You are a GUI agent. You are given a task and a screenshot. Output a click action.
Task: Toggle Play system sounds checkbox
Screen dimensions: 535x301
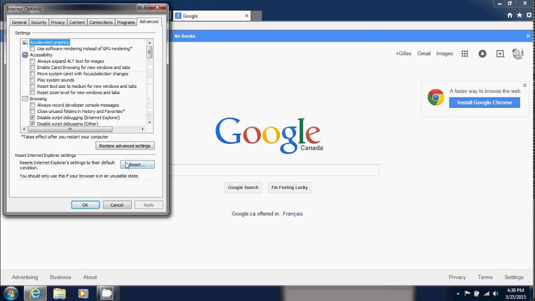[32, 80]
